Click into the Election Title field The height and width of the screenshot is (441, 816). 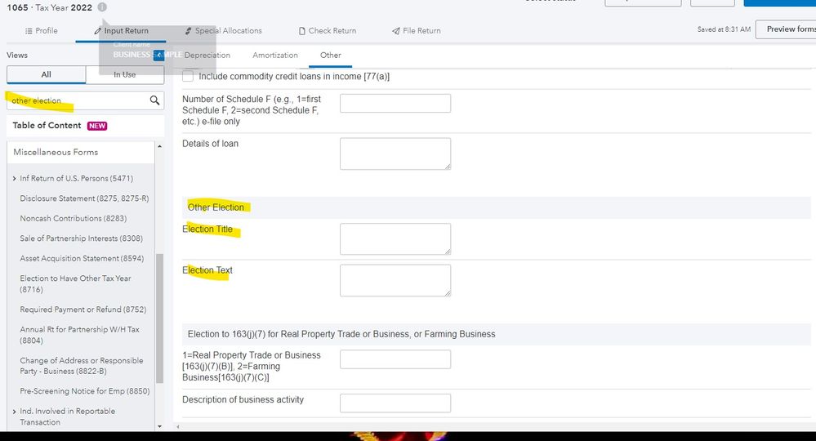point(395,239)
